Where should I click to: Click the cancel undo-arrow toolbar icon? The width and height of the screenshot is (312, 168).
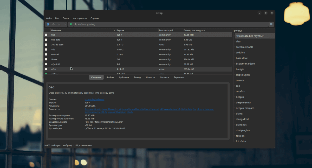[x=64, y=24]
